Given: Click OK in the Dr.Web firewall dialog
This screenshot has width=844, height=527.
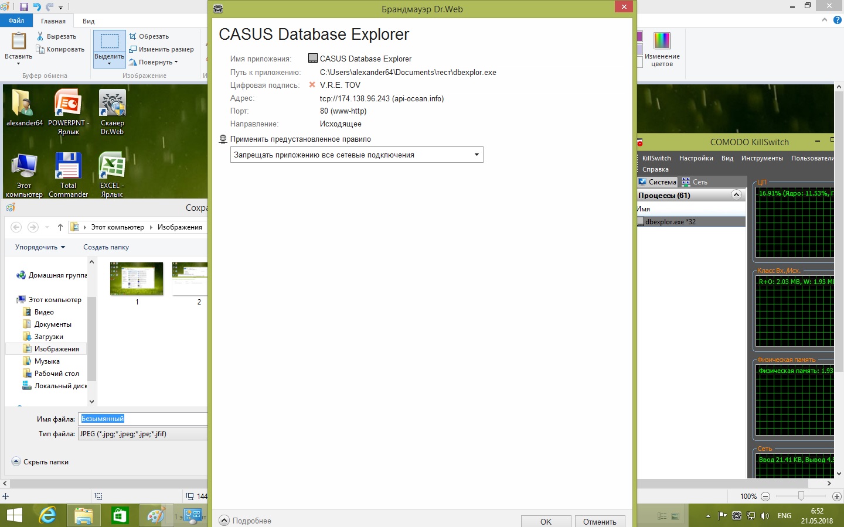Looking at the screenshot, I should click(546, 521).
